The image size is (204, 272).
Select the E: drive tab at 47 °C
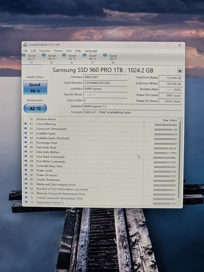72,59
